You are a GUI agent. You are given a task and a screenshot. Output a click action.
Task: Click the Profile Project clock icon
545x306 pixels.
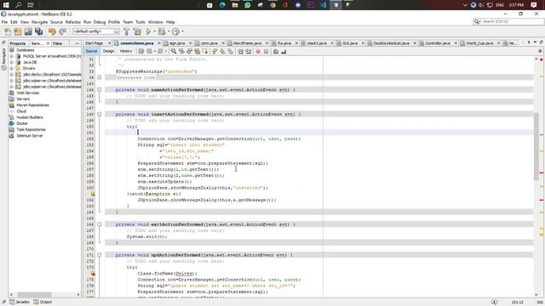click(x=175, y=31)
